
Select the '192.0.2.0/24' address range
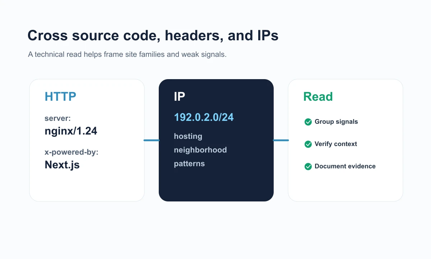pos(204,117)
